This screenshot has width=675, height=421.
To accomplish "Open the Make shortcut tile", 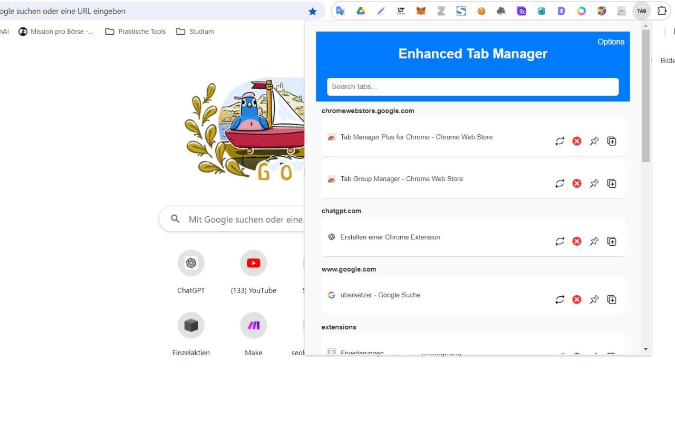I will [x=254, y=335].
